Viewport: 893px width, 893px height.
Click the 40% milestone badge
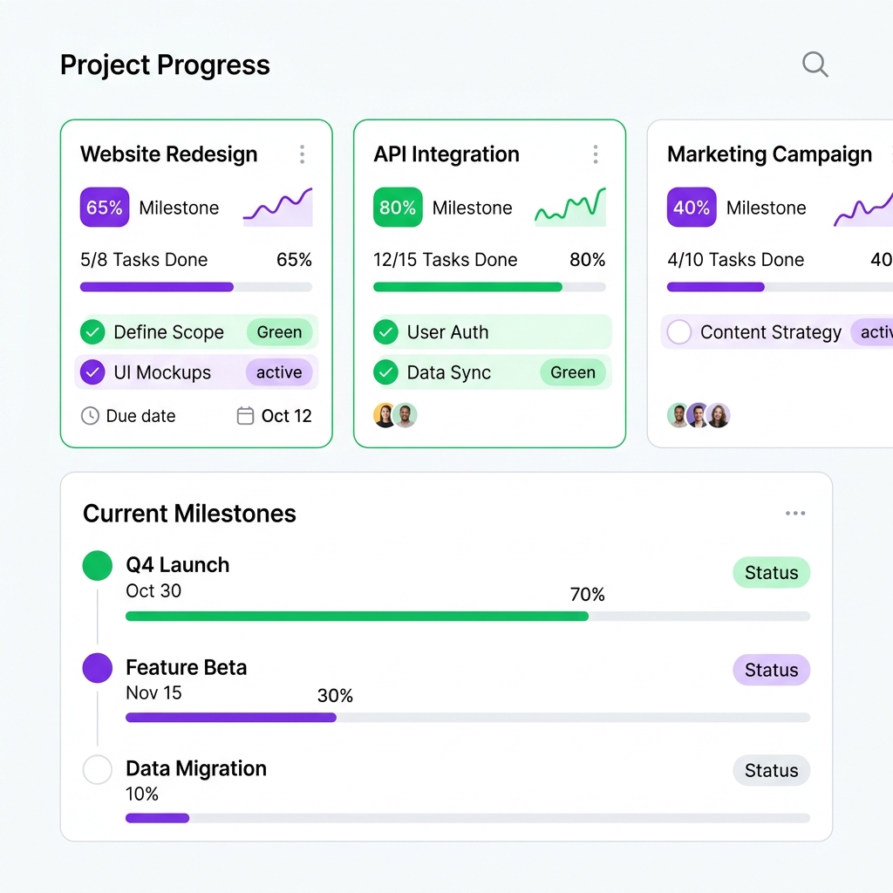click(x=692, y=208)
